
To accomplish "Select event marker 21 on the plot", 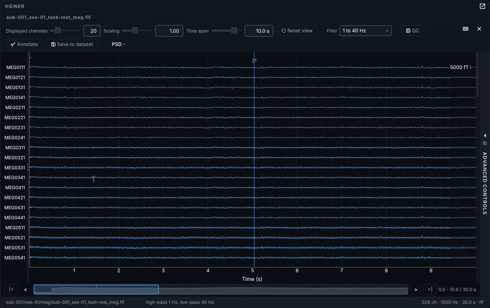I will tap(254, 61).
